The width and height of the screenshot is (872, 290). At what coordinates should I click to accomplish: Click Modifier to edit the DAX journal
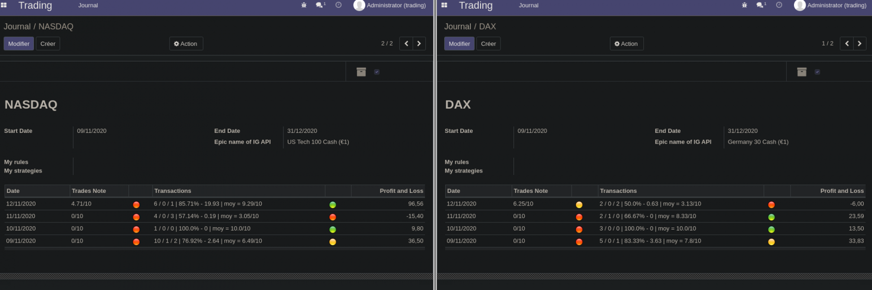click(x=459, y=43)
